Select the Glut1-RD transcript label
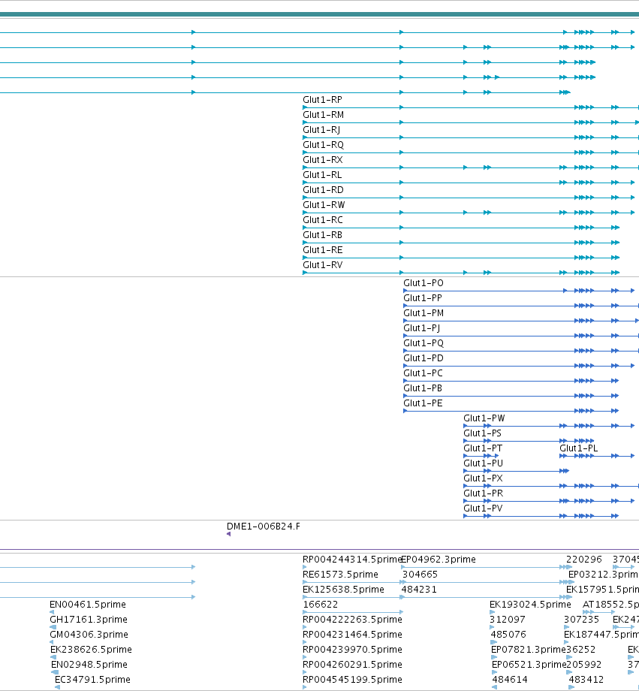Image resolution: width=639 pixels, height=691 pixels. pyautogui.click(x=323, y=190)
